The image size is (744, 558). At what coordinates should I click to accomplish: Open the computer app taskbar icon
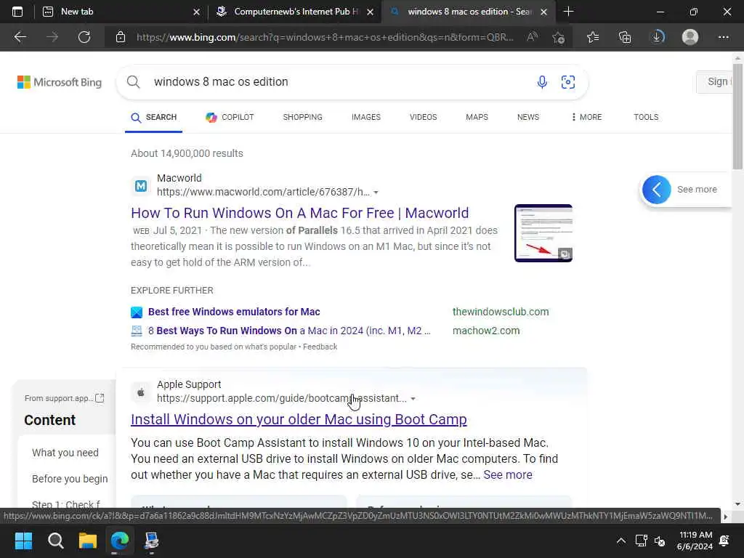pos(152,541)
